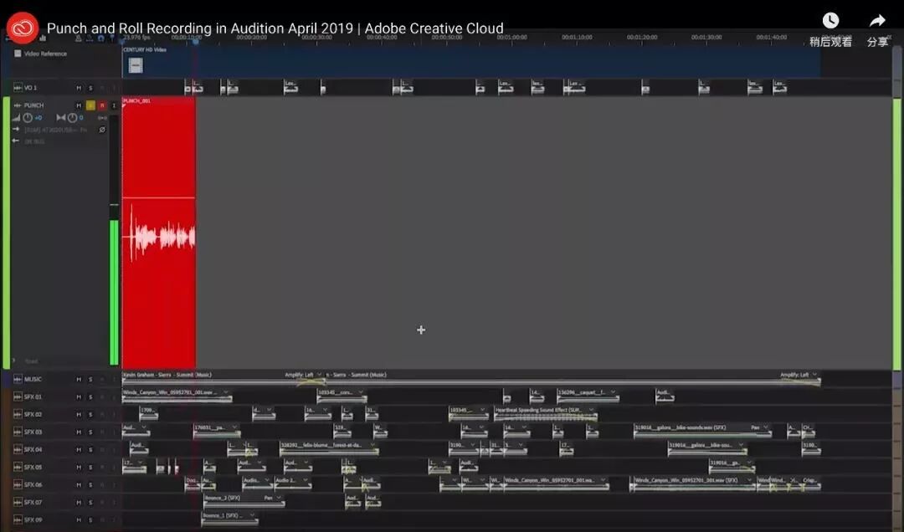Open the Heartbeat Speeding Sound Effect clip dropdown
The width and height of the screenshot is (904, 532).
[x=591, y=410]
